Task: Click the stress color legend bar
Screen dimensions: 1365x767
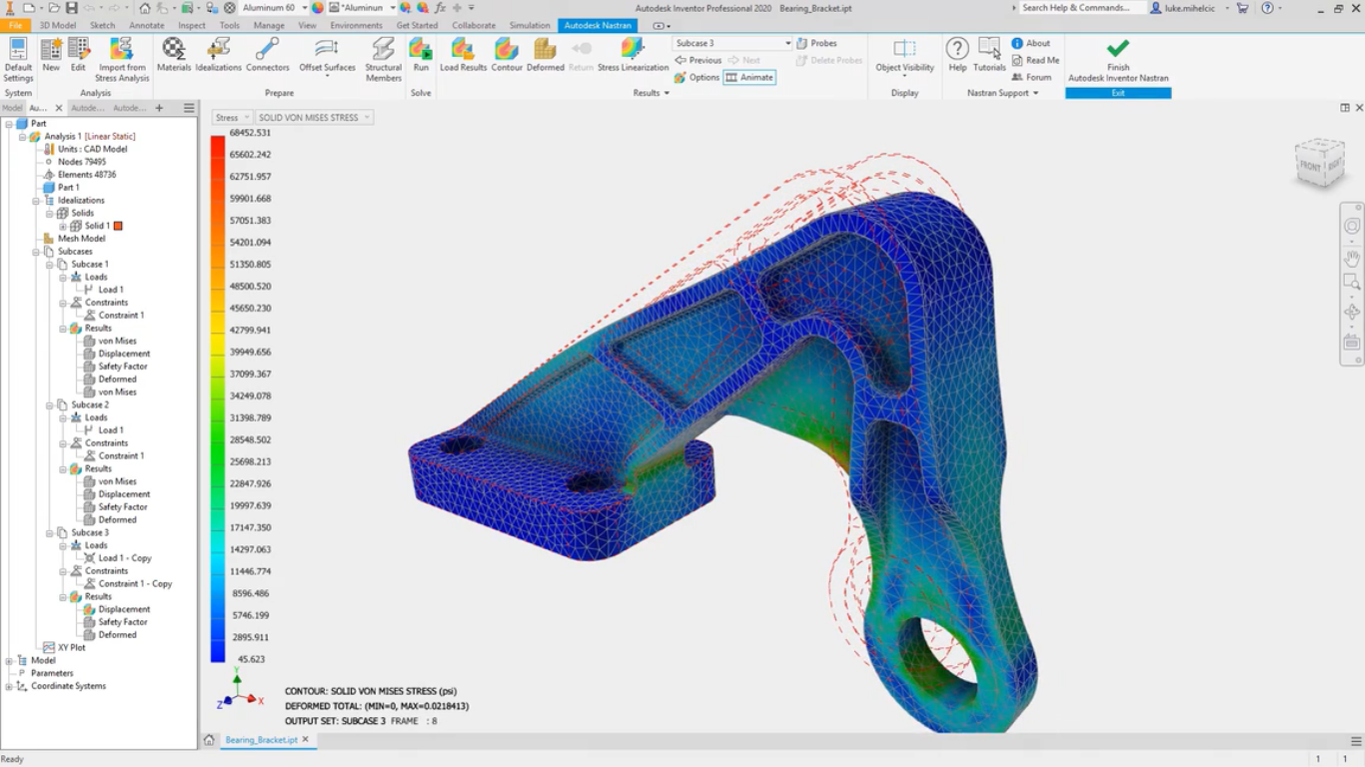Action: (218, 399)
